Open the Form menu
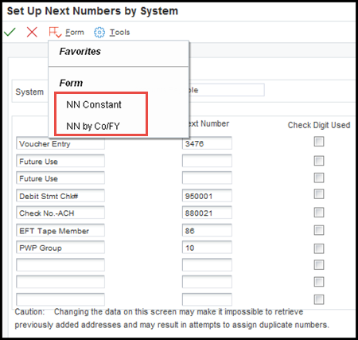This screenshot has height=340, width=358. [75, 33]
